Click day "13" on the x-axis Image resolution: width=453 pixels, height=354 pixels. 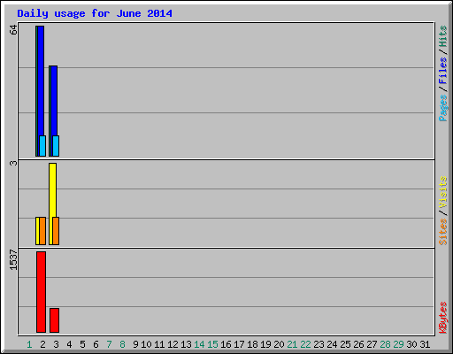point(186,344)
